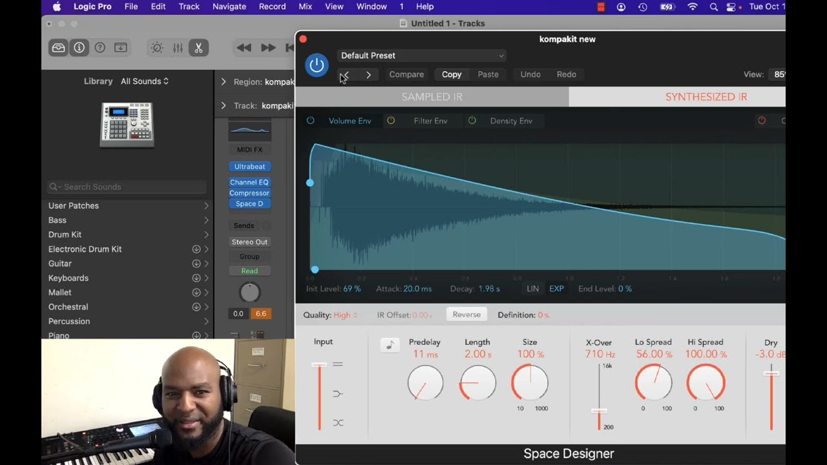Click the envelope handle at graph bottom-left
This screenshot has height=465, width=827.
tap(315, 269)
